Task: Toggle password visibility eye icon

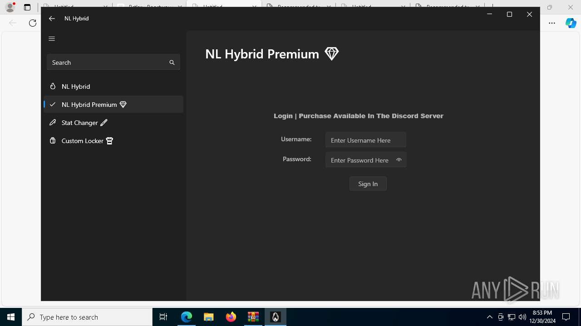Action: (x=399, y=160)
